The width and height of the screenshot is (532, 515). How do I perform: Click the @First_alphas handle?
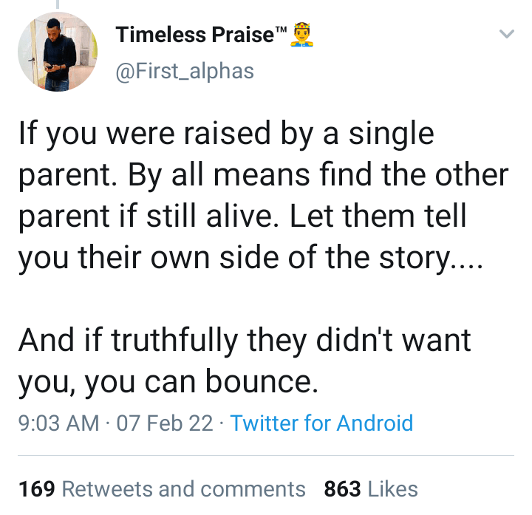(185, 70)
